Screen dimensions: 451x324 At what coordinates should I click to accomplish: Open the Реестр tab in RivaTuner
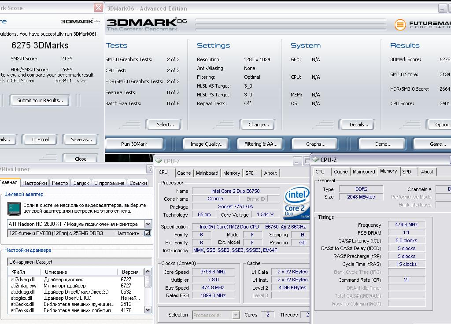coord(60,183)
